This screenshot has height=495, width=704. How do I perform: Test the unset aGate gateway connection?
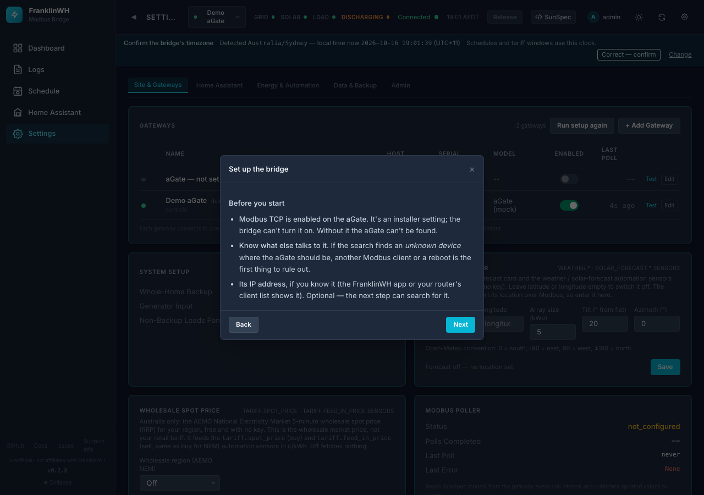(x=651, y=179)
